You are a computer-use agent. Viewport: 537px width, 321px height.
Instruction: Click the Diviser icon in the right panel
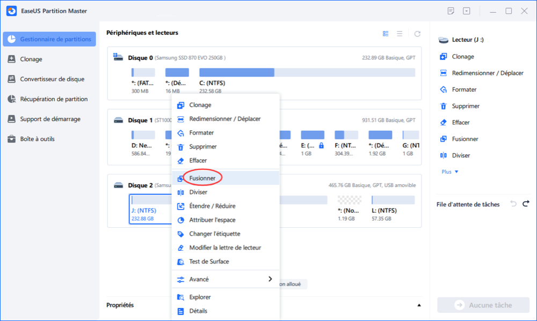click(444, 155)
